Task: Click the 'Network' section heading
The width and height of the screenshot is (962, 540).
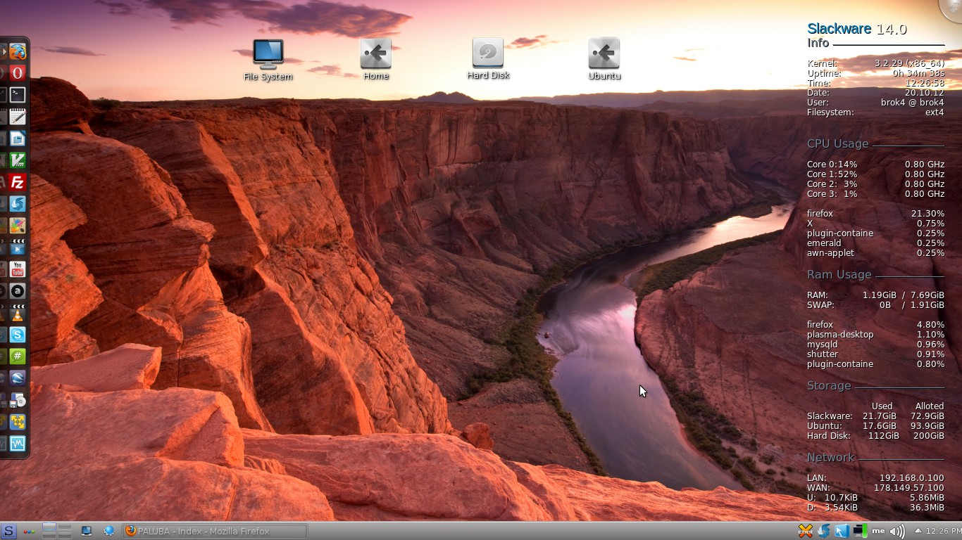Action: (x=830, y=457)
